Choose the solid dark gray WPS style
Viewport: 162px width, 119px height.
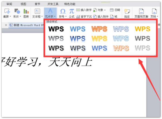point(143,38)
